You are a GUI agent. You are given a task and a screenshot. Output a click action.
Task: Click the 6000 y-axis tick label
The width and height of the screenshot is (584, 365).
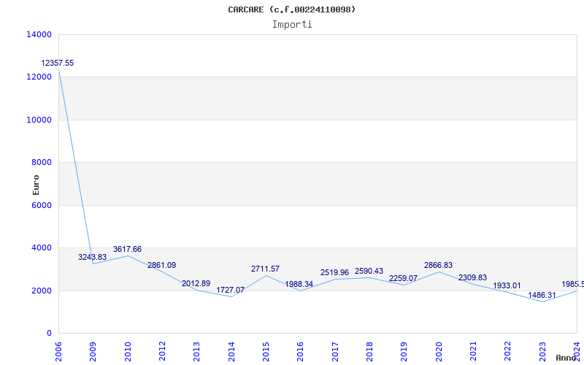click(42, 205)
